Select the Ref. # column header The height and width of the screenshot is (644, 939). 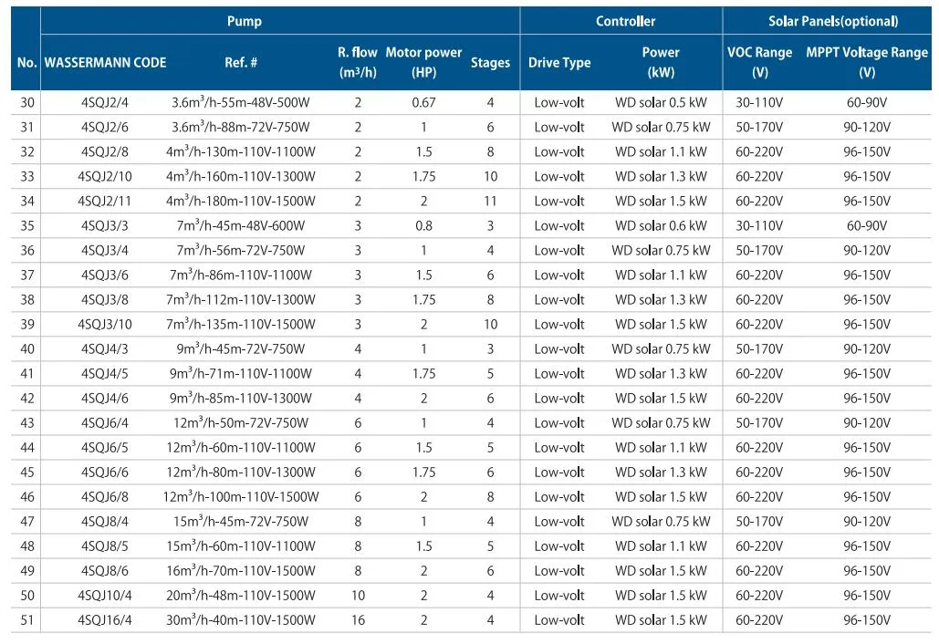[242, 63]
